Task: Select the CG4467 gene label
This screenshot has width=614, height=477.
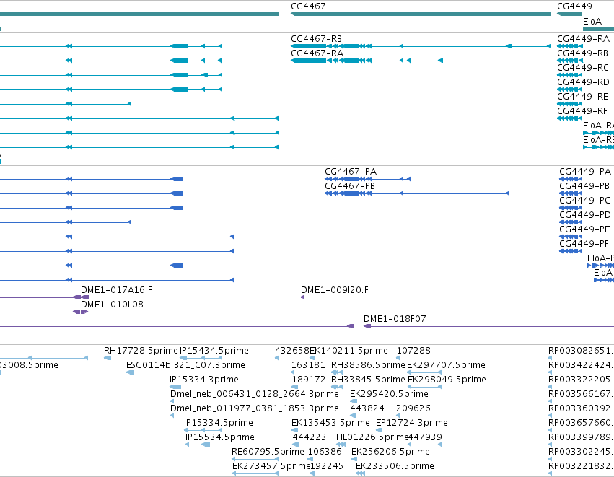Action: (x=308, y=6)
